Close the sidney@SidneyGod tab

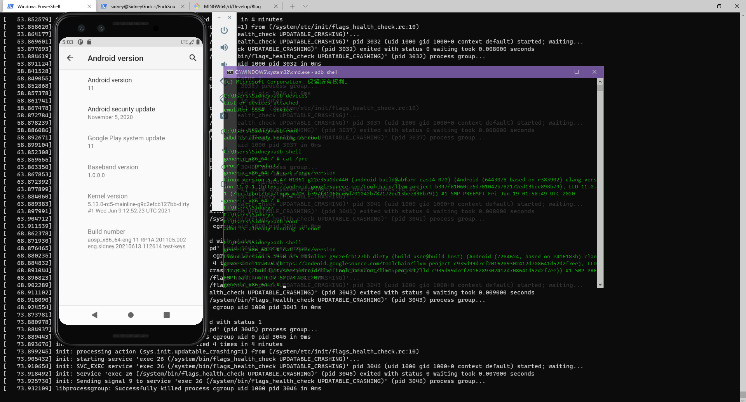click(183, 6)
